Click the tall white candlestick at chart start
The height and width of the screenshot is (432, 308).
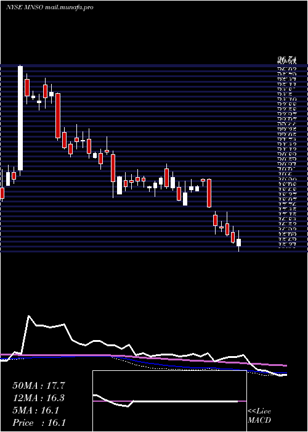[x=20, y=118]
